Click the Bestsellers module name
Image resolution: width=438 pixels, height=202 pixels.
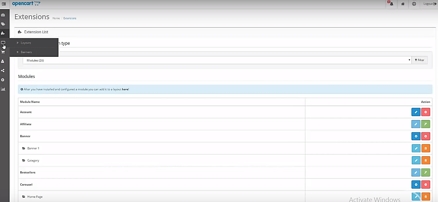click(x=27, y=172)
